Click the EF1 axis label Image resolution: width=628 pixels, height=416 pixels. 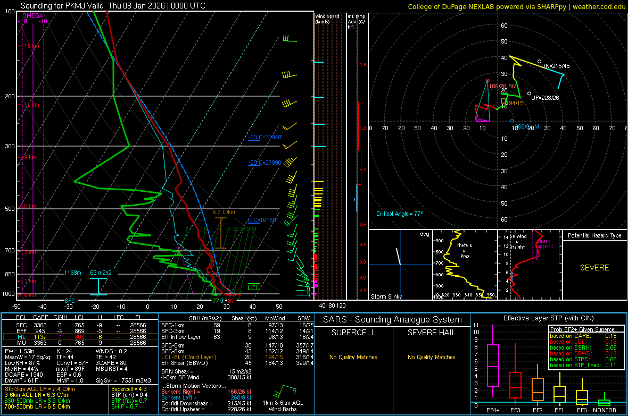pos(559,410)
